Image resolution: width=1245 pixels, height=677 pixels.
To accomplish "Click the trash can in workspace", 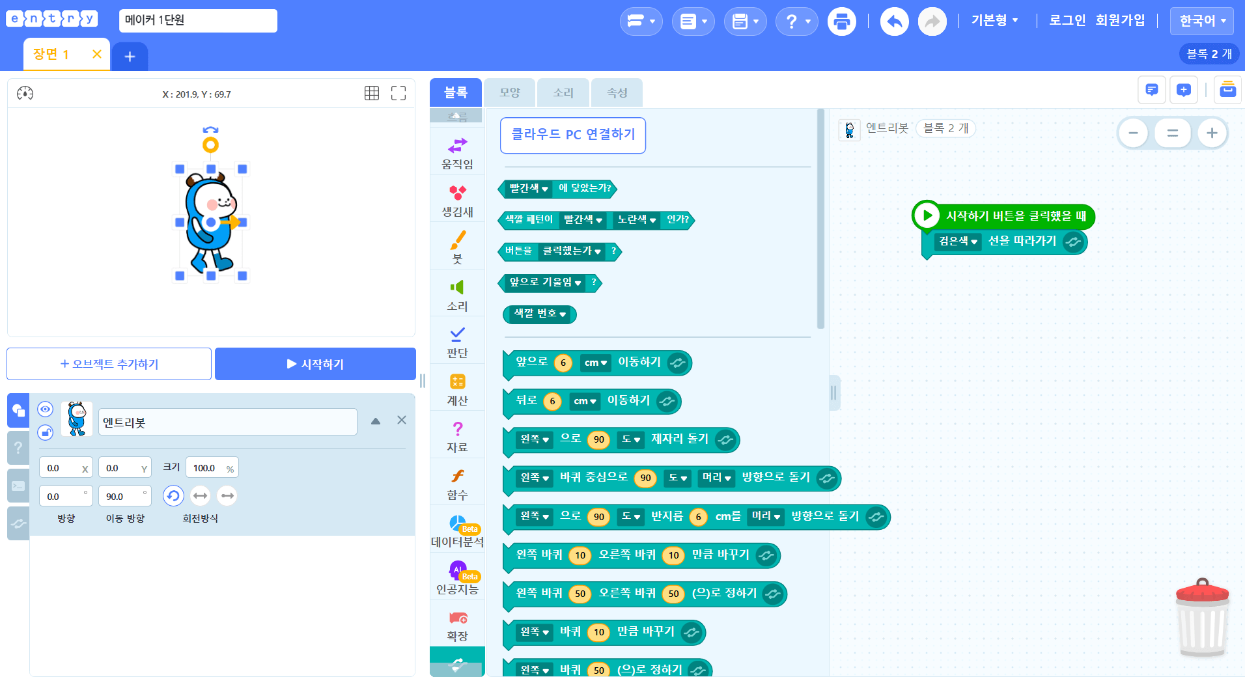I will click(x=1202, y=618).
